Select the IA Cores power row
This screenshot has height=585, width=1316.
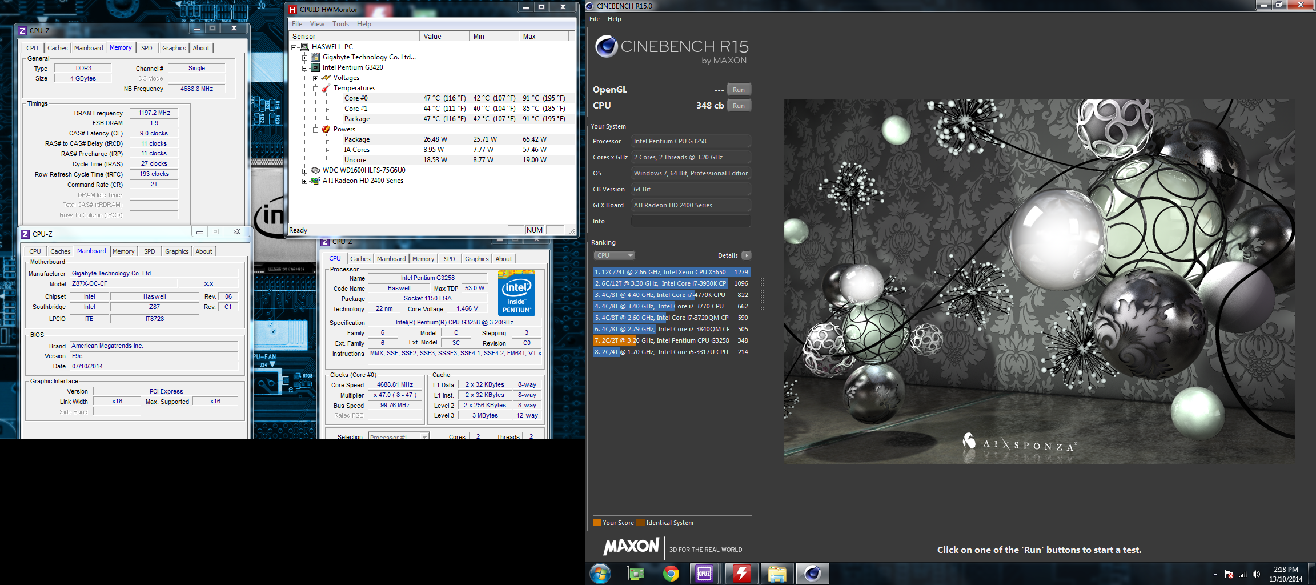[431, 150]
